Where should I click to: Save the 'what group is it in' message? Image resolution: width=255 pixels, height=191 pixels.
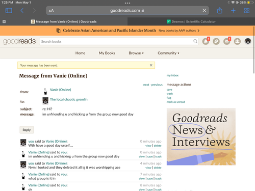150,179
